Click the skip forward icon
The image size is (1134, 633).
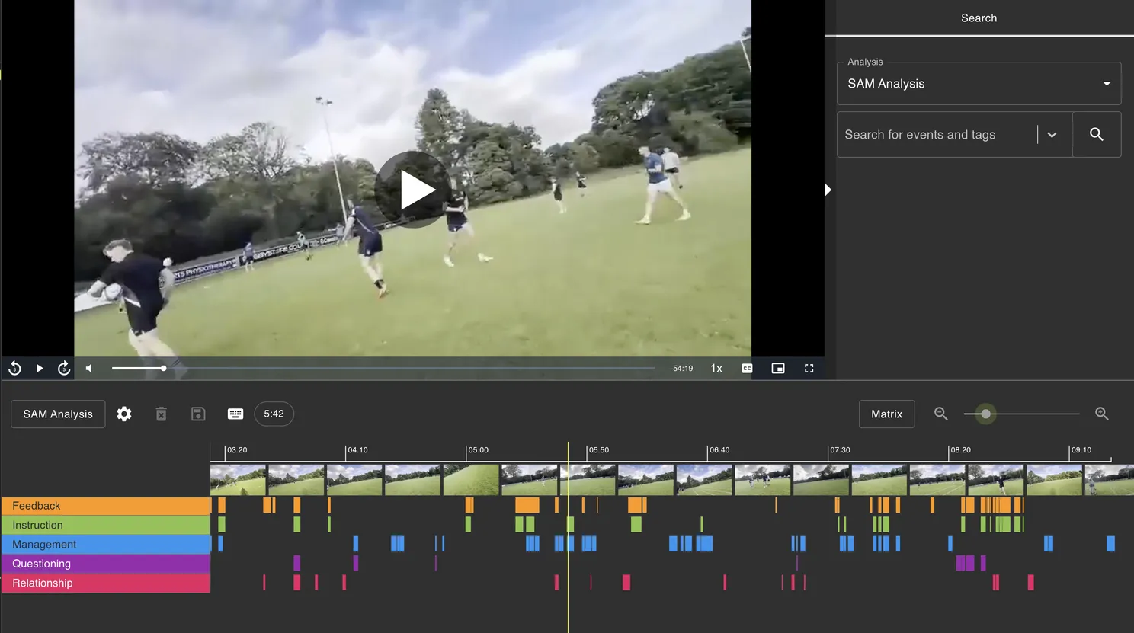click(x=64, y=369)
